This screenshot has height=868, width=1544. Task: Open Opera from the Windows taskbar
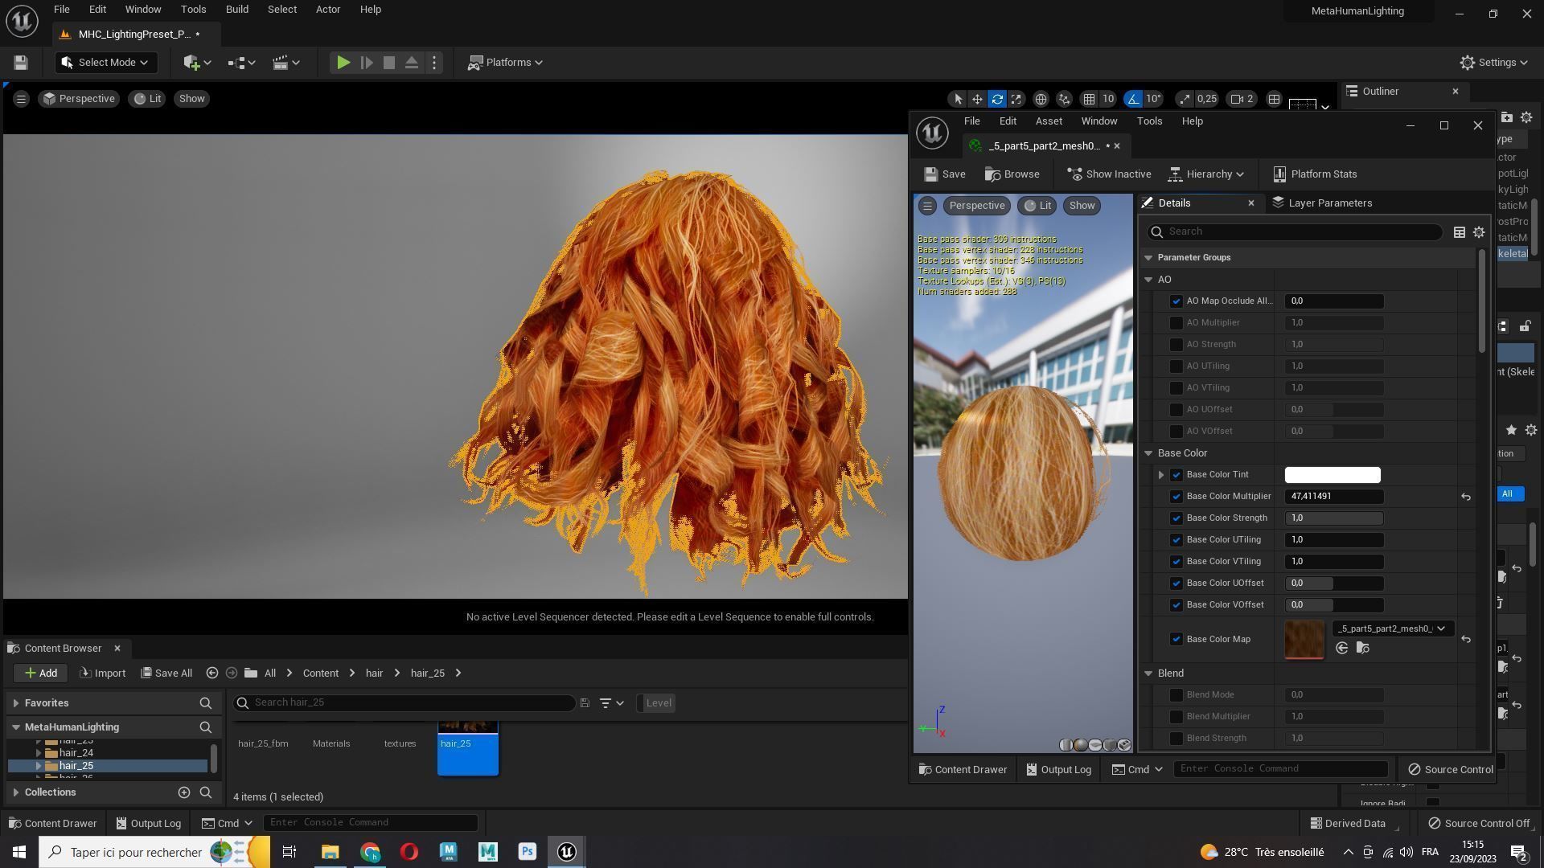pyautogui.click(x=409, y=852)
